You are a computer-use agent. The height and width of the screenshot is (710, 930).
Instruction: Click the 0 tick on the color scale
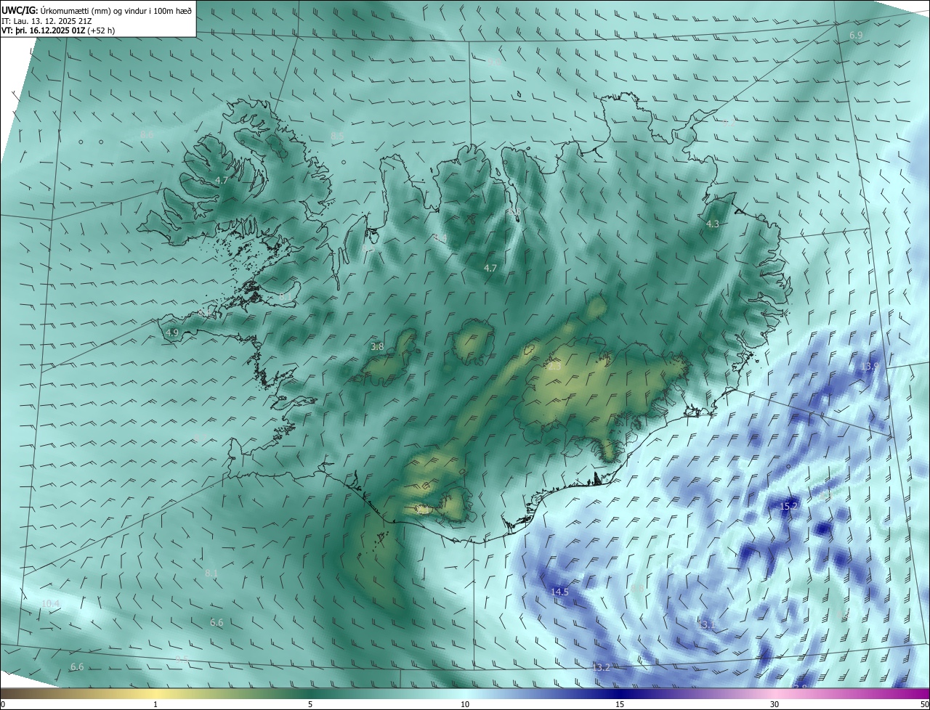[3, 705]
